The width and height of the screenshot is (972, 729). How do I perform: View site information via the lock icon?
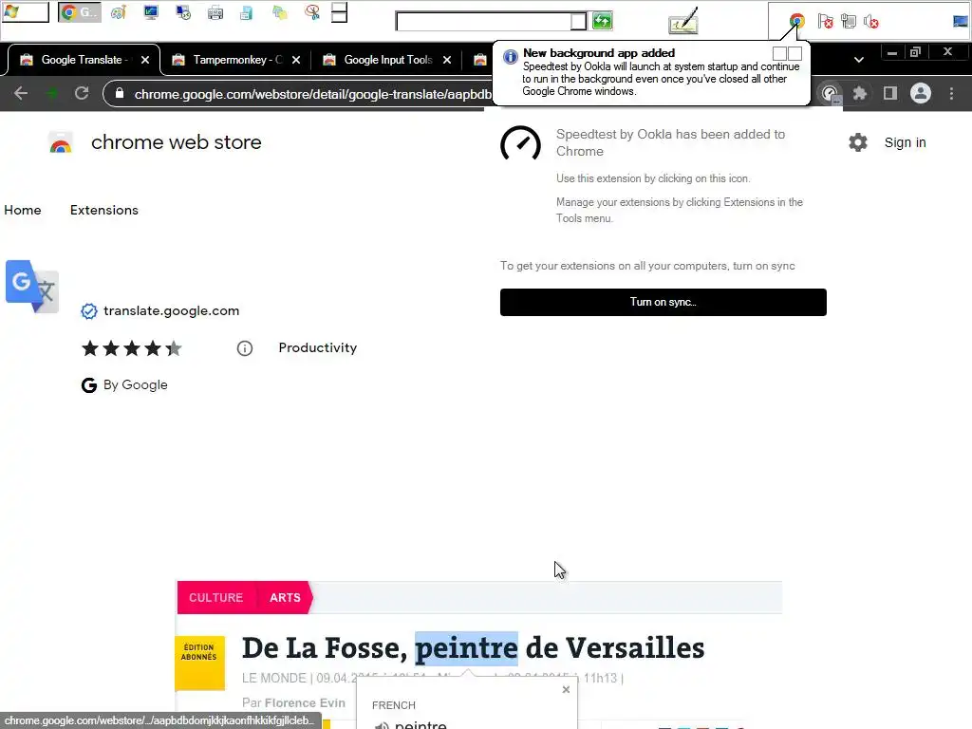120,93
